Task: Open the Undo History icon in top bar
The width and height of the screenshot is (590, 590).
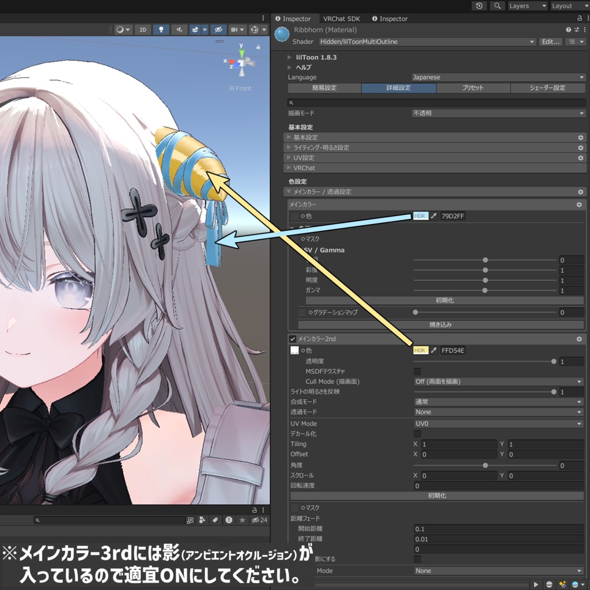Action: [x=479, y=6]
